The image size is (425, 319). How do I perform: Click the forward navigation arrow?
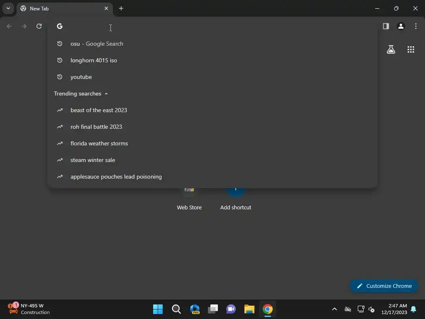click(x=24, y=26)
